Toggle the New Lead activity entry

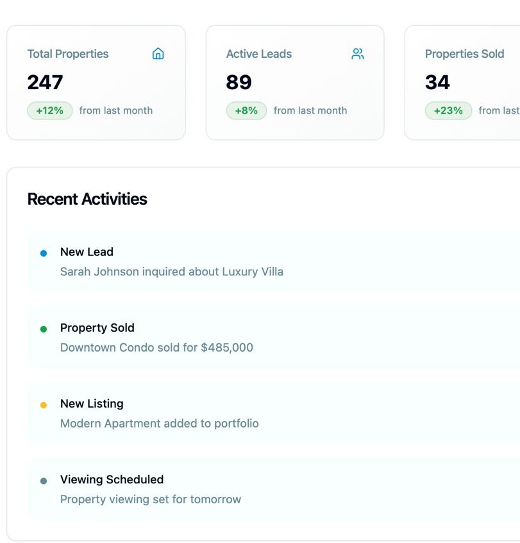tap(256, 261)
